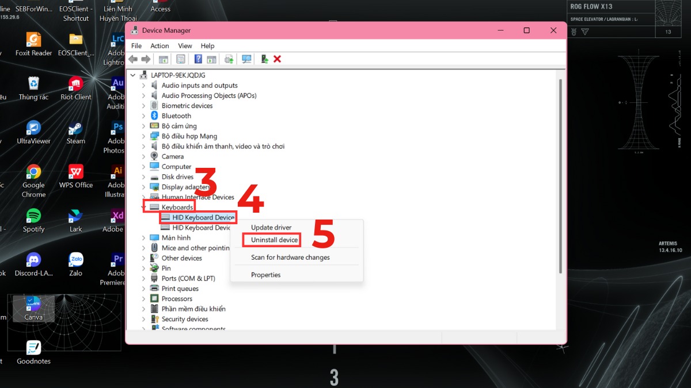Click the red X uninstall device toolbar icon
Image resolution: width=691 pixels, height=388 pixels.
(276, 59)
